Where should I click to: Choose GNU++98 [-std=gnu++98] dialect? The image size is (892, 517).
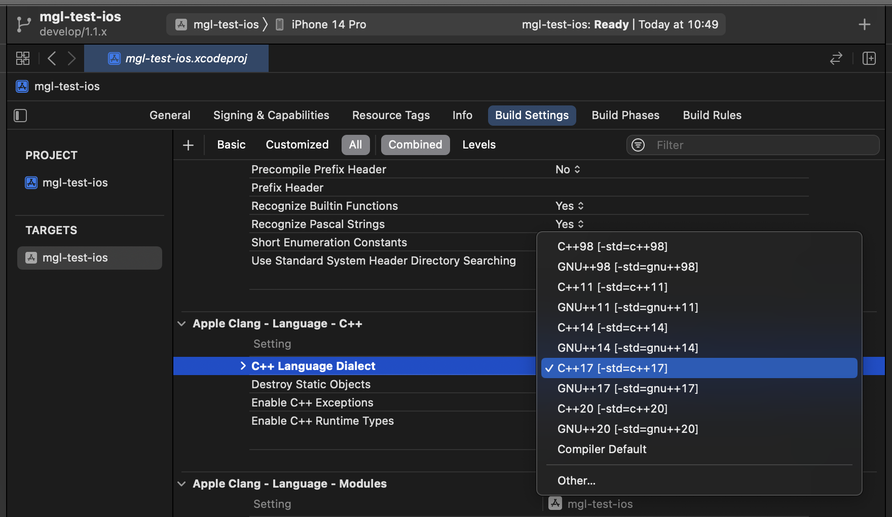coord(699,267)
